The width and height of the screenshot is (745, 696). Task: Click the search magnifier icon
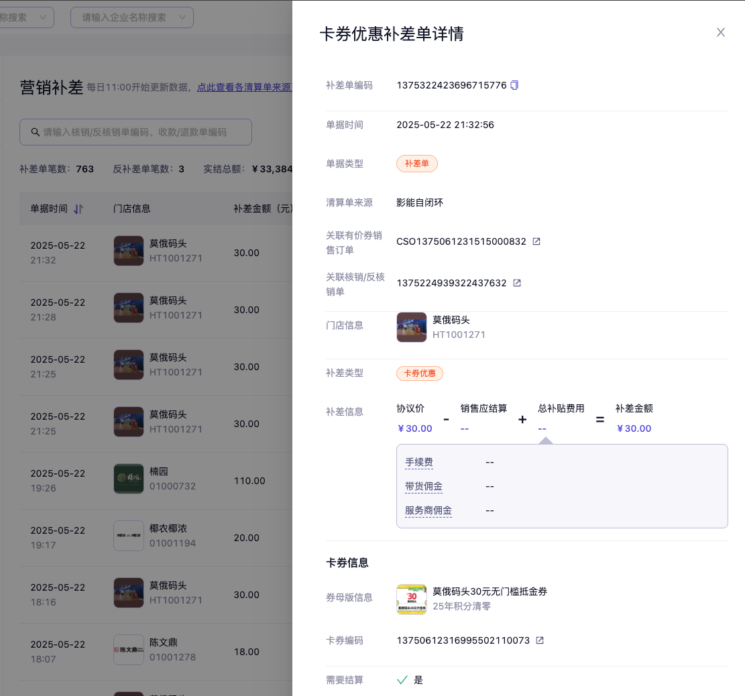pyautogui.click(x=35, y=132)
